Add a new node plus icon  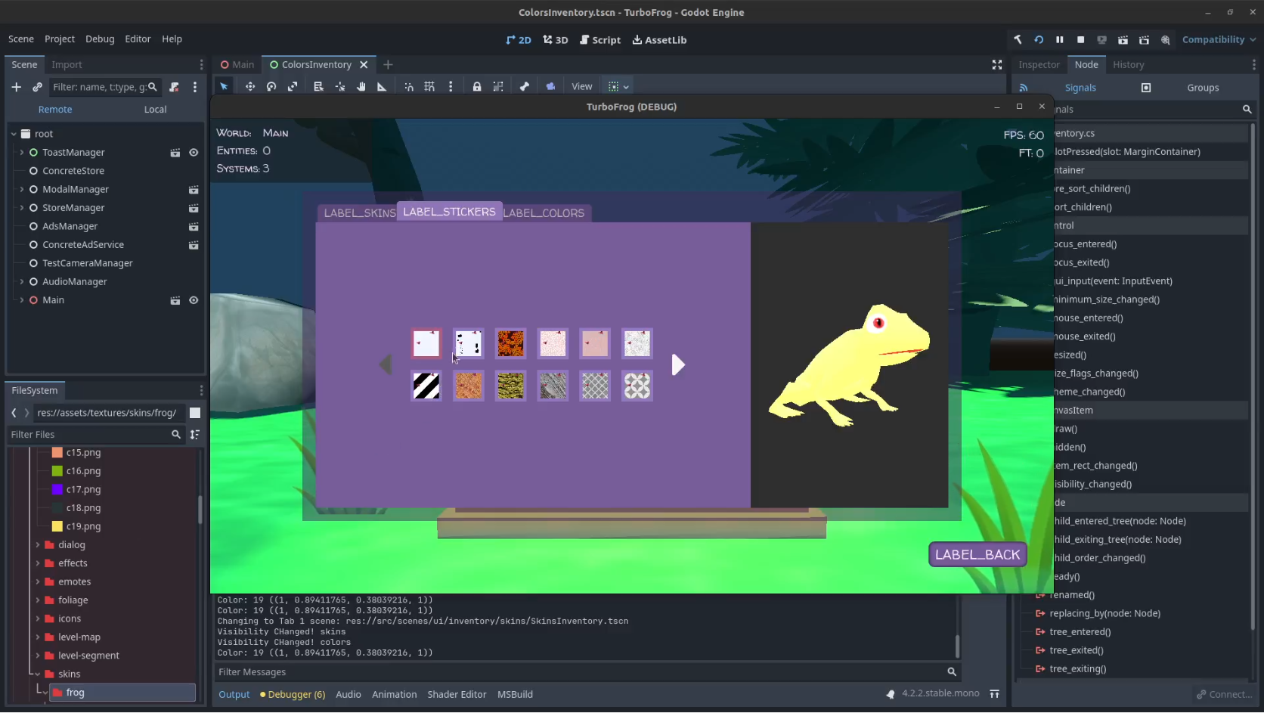pyautogui.click(x=16, y=87)
